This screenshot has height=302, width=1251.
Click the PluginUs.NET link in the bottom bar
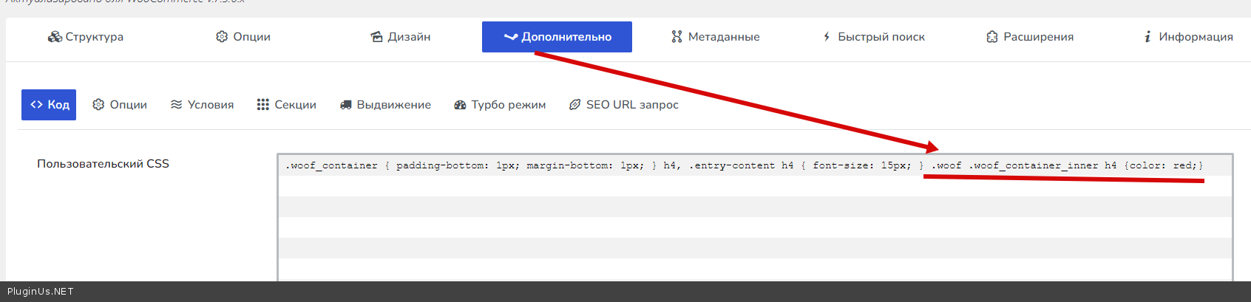(41, 292)
